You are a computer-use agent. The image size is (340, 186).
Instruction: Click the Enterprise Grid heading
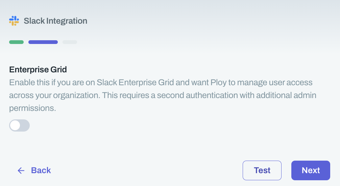[x=38, y=70]
